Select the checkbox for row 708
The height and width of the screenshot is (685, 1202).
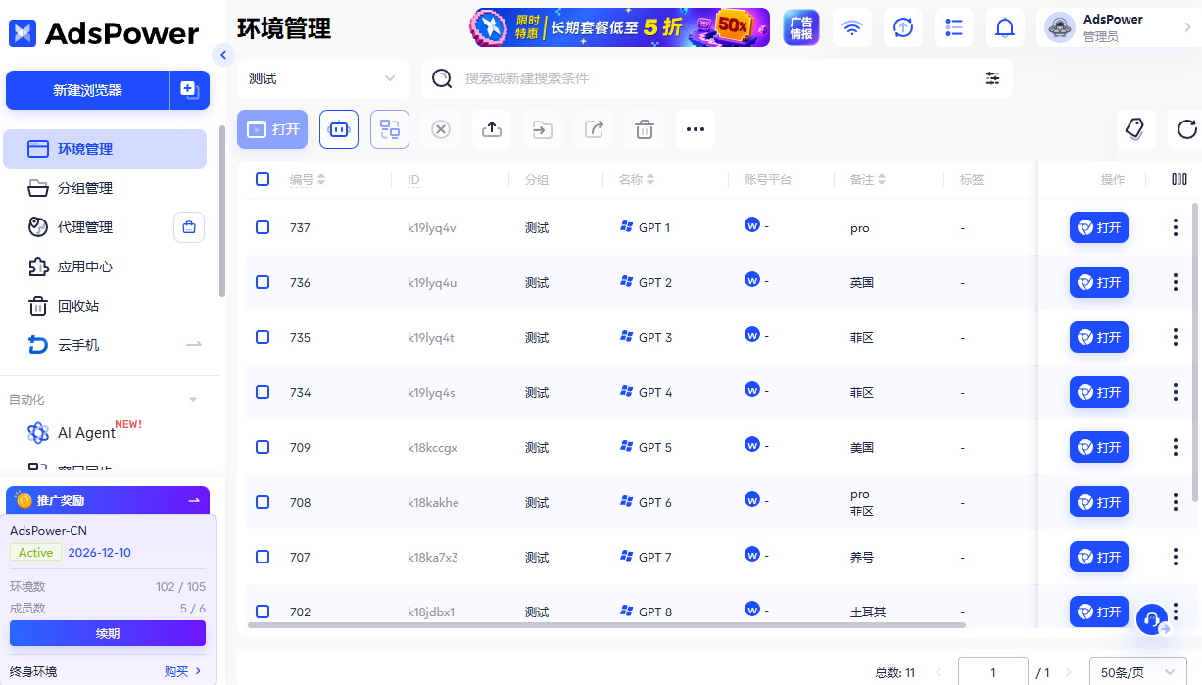tap(263, 502)
